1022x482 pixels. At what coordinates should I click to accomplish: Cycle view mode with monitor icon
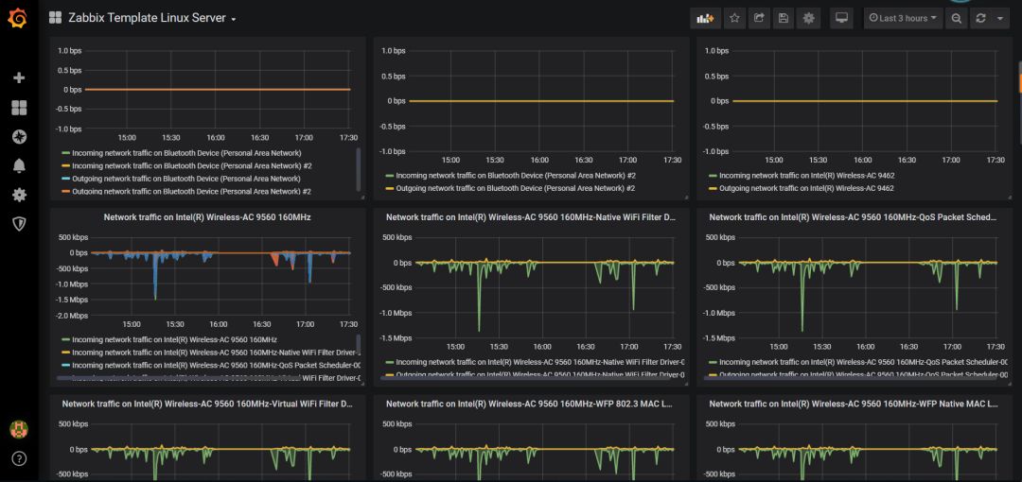(x=841, y=18)
